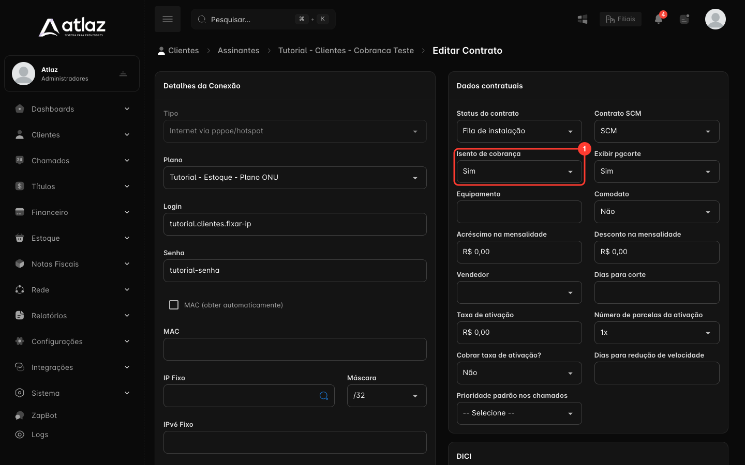Open Tutorial - Clientes - Cobranca Teste breadcrumb
The image size is (745, 465).
click(346, 51)
